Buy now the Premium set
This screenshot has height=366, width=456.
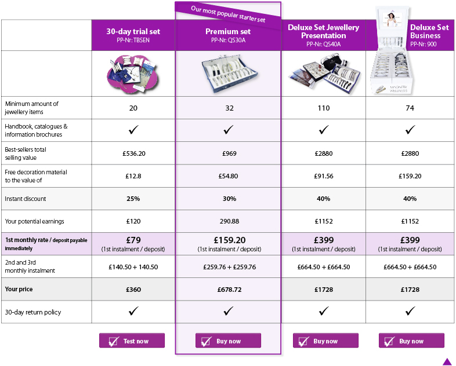click(229, 341)
